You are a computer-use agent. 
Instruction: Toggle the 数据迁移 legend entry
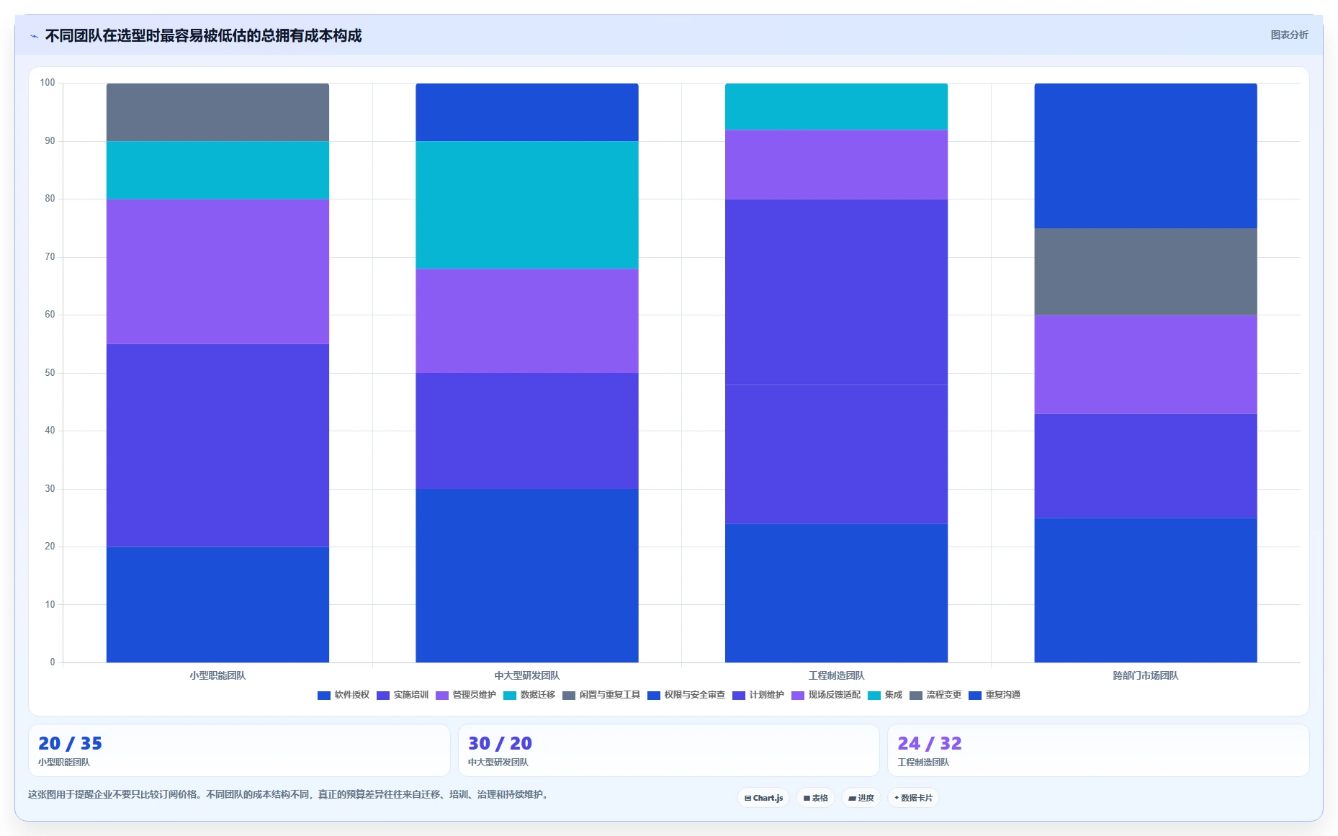529,695
